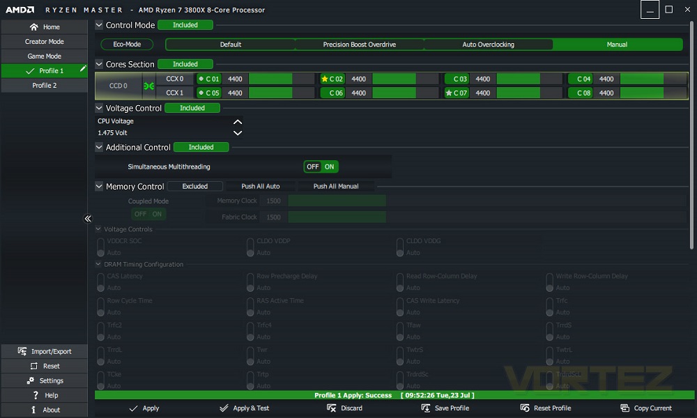
Task: Toggle Control Mode Included button
Action: click(x=185, y=25)
